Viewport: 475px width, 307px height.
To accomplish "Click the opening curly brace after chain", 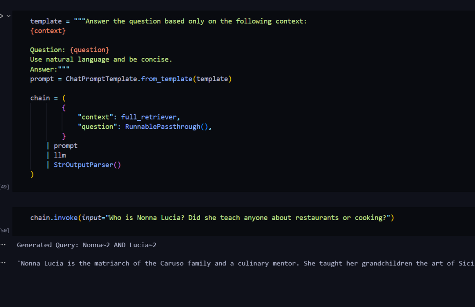I will pos(64,108).
